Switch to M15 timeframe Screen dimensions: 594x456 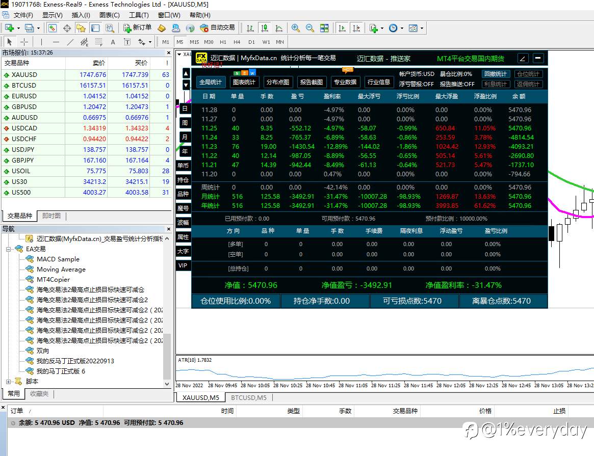[194, 42]
